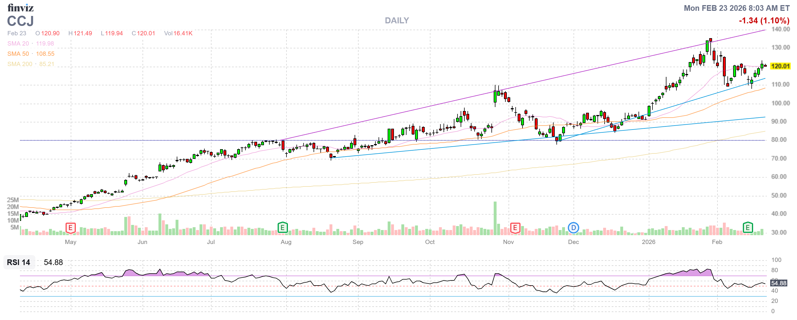This screenshot has width=797, height=320.
Task: Select the SMA 20 legend label
Action: point(18,44)
